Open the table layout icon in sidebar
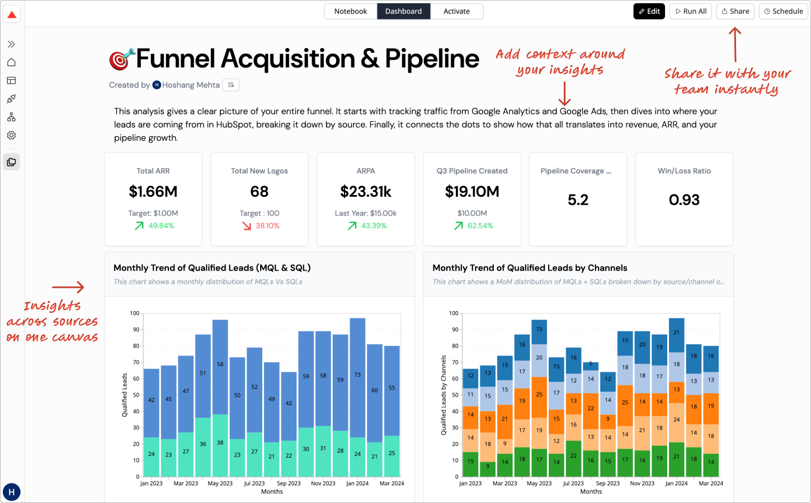Screen dimensions: 811x503 point(11,80)
